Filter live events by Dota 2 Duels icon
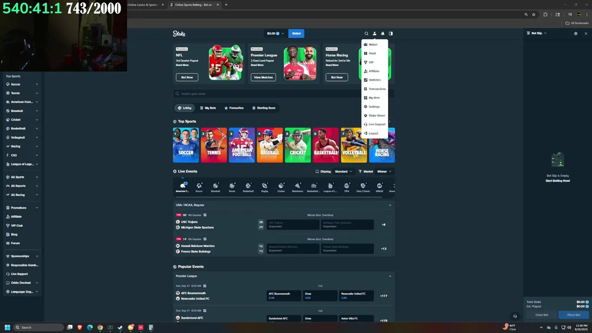Screen dimensions: 592x333 click(363, 187)
